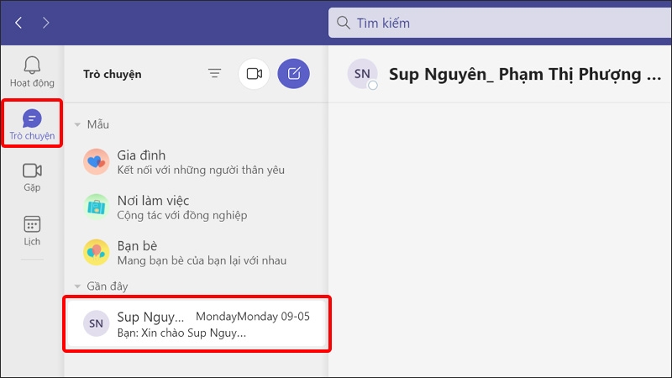Select the Nơi làm việc template
Viewport: 672px width, 378px height.
[x=197, y=207]
